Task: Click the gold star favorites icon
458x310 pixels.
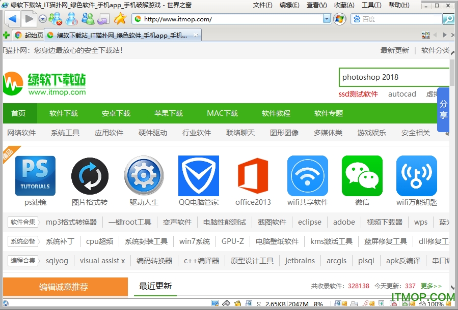Action: 120,19
